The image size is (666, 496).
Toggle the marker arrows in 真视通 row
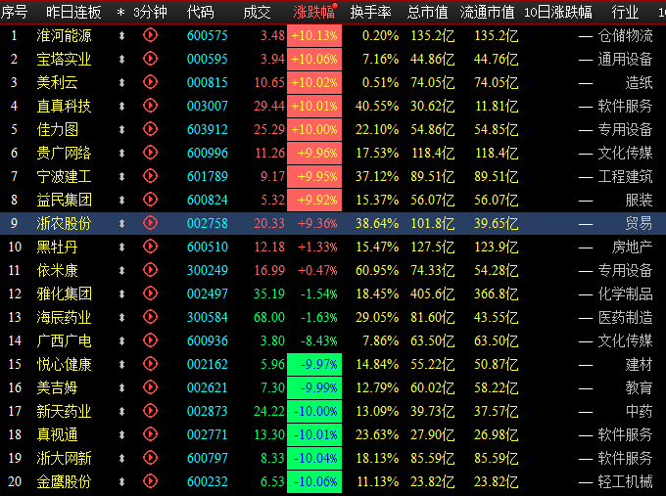point(121,434)
